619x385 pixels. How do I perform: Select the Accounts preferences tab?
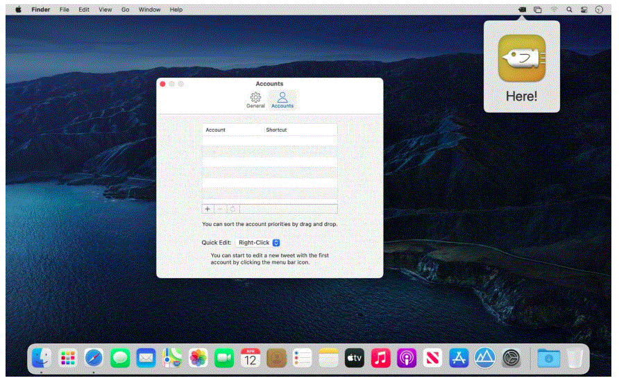[282, 100]
